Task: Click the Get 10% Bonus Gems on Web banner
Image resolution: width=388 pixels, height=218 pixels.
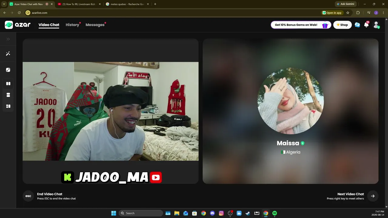Action: pos(301,25)
